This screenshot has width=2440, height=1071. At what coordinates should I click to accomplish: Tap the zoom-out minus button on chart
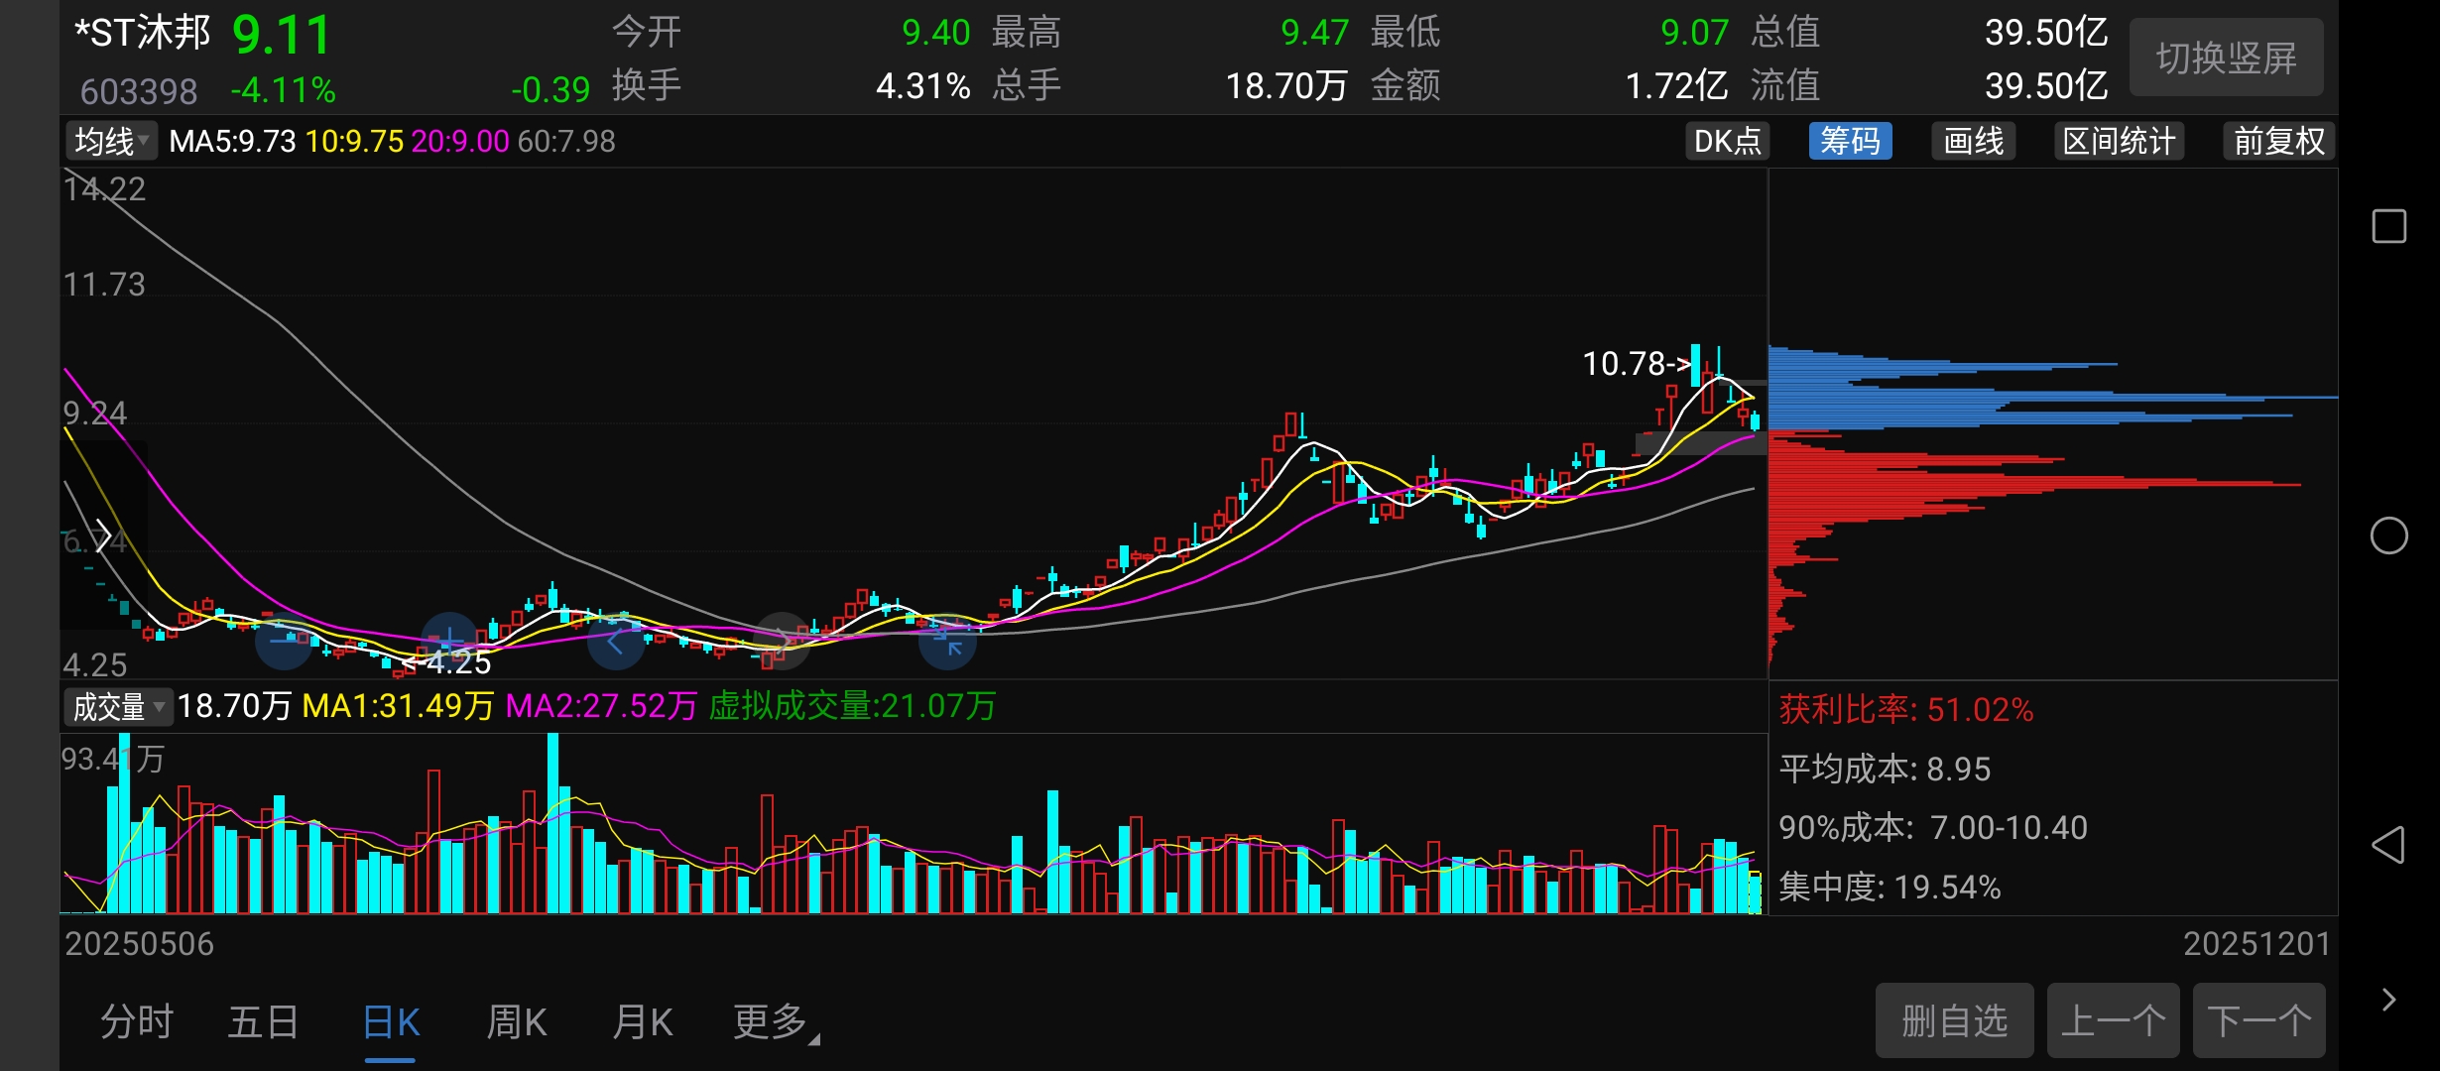[x=284, y=642]
